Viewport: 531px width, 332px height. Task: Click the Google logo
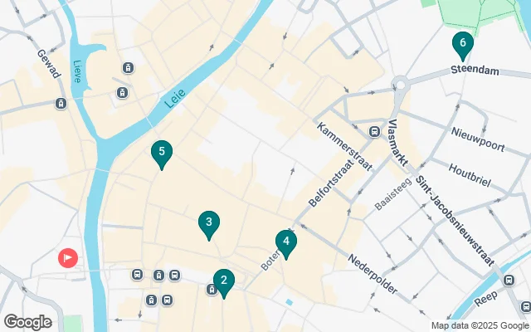(27, 322)
